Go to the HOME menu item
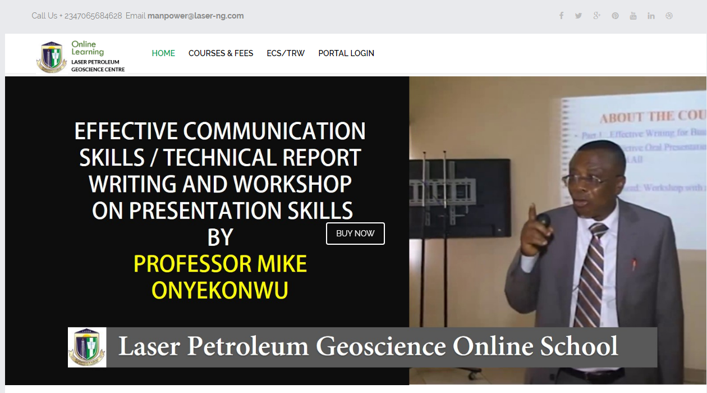Image resolution: width=707 pixels, height=393 pixels. pos(163,53)
